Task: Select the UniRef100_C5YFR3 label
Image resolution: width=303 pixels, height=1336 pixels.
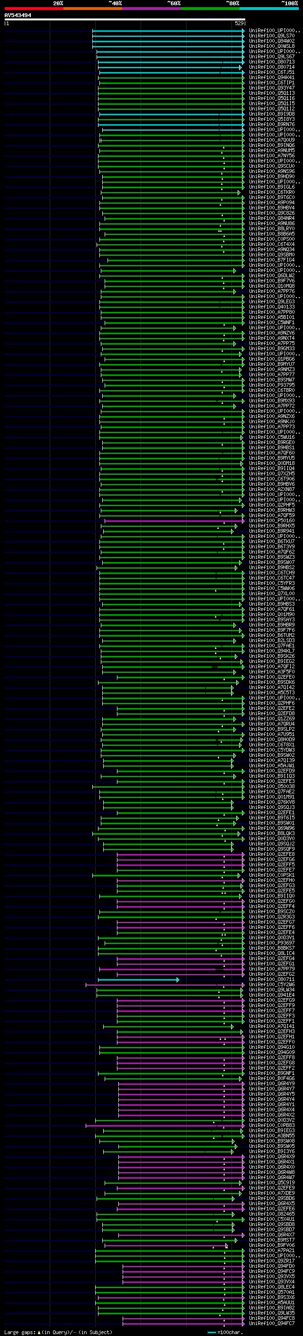Action: click(x=272, y=583)
